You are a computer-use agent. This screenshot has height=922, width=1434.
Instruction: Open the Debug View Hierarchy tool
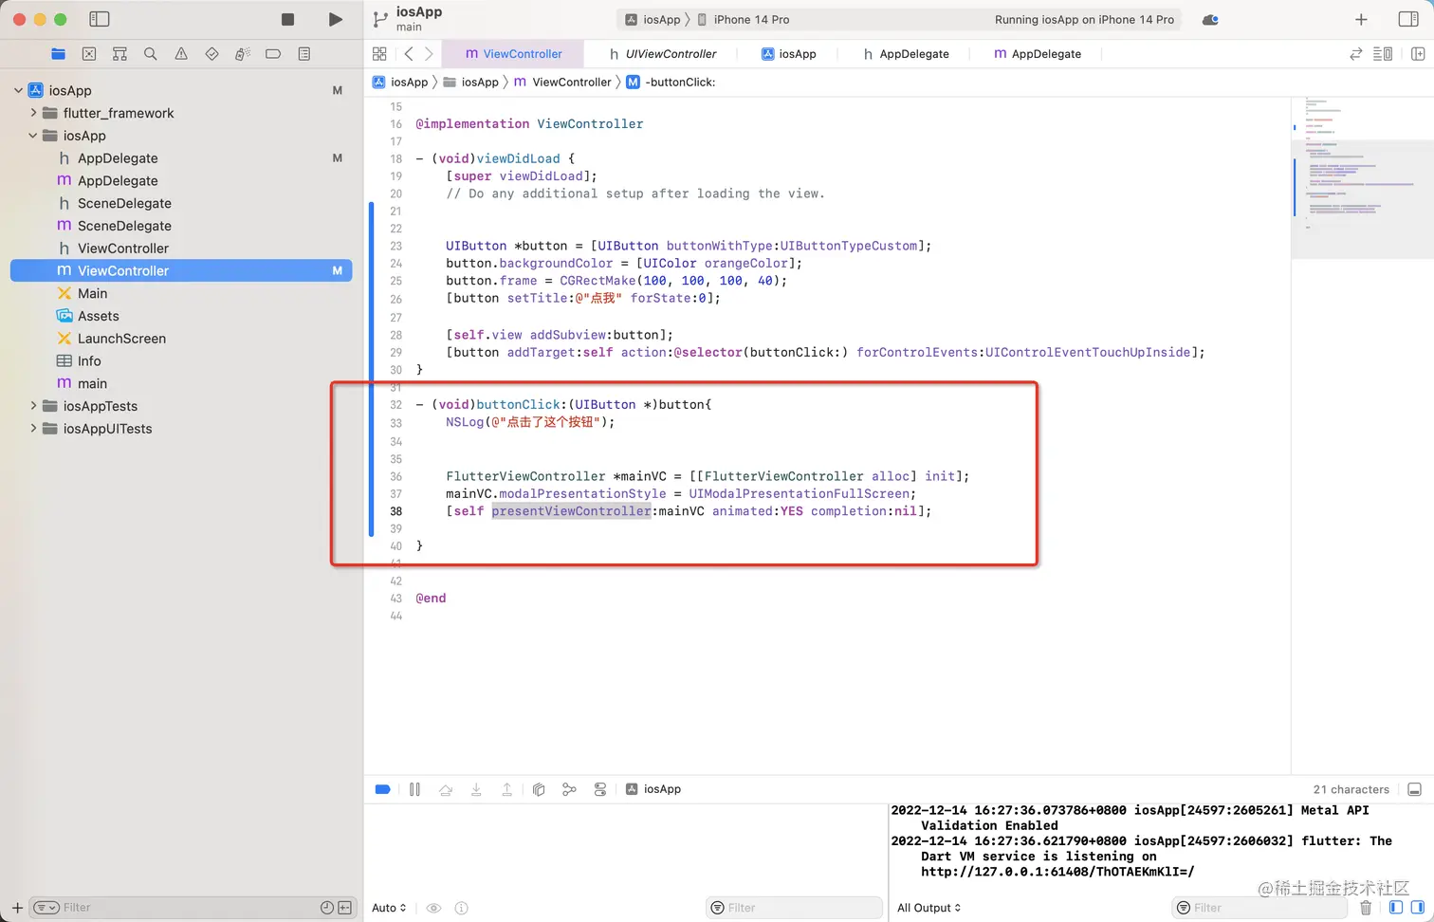539,789
